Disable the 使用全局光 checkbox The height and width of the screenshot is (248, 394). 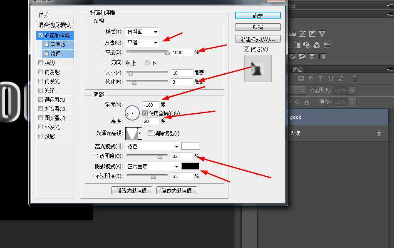145,113
